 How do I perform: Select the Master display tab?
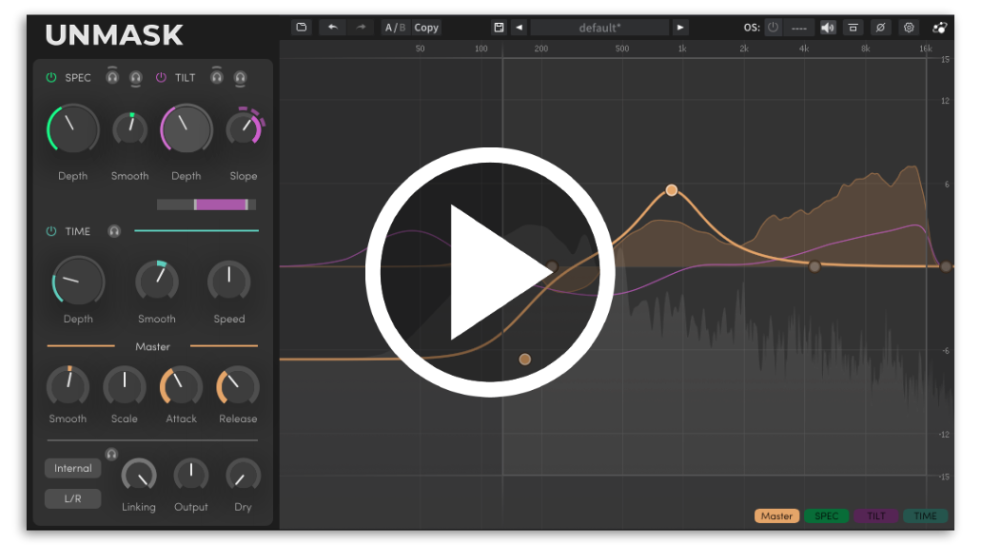[776, 516]
